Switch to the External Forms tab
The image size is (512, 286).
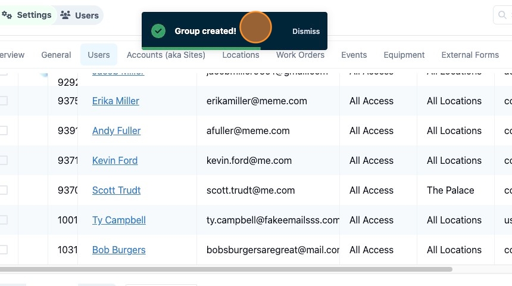[470, 55]
